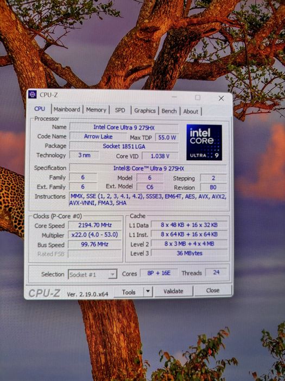
Task: Click the Validate button
Action: pos(174,291)
